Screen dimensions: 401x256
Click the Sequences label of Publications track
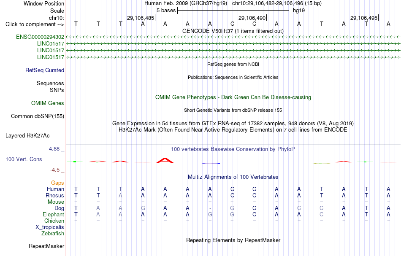coord(50,83)
